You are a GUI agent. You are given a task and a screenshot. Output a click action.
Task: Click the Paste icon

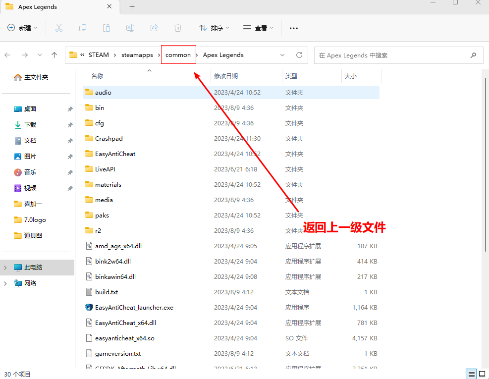(106, 28)
